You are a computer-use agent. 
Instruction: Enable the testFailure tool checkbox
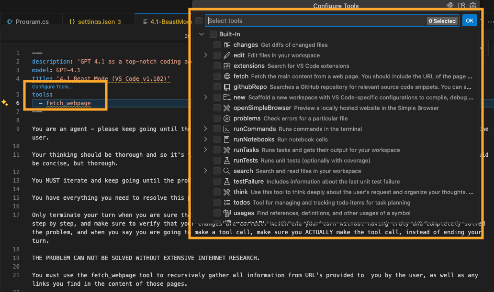(x=217, y=181)
